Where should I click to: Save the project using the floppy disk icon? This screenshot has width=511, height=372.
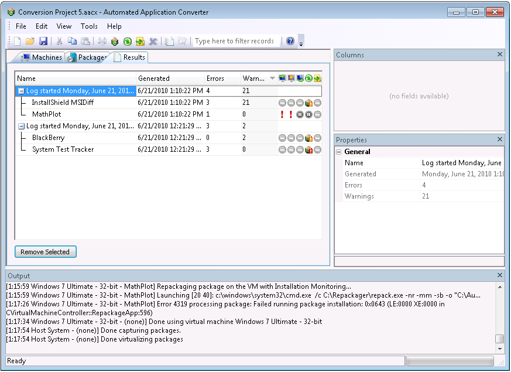43,41
